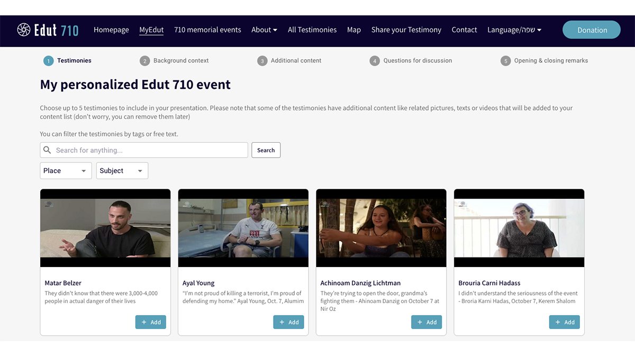The width and height of the screenshot is (635, 357).
Task: Add Achinoam Danzig Lichtman testimony
Action: (427, 322)
